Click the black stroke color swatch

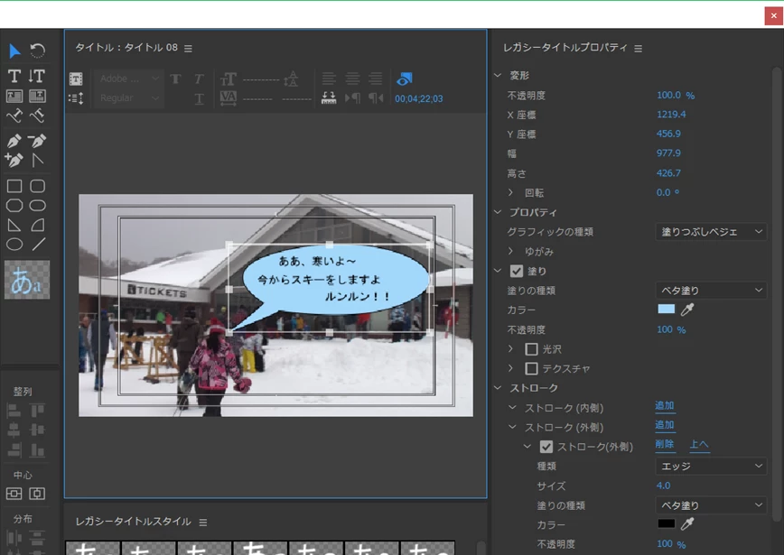(x=666, y=523)
